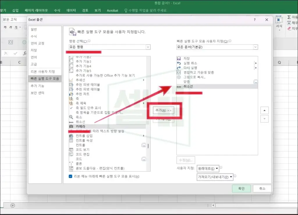Viewport: 298px width, 215px height.
Task: Select 리본 사용자 지정 in the sidebar
Action: pos(43,72)
